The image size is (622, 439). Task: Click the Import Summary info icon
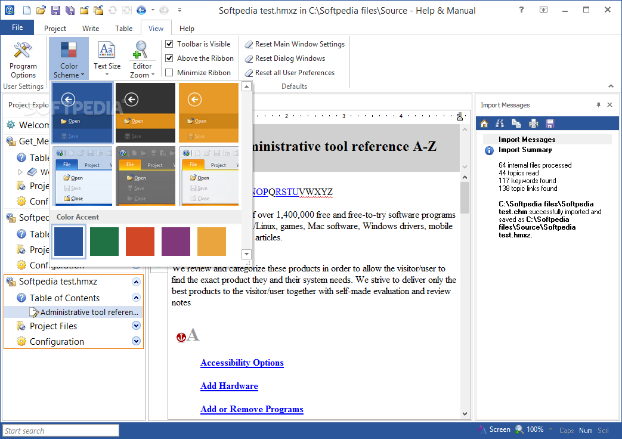coord(489,150)
